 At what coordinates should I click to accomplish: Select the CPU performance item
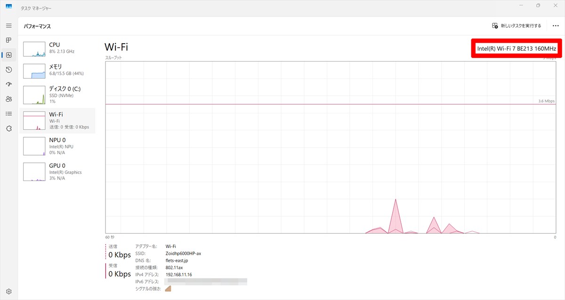point(57,48)
